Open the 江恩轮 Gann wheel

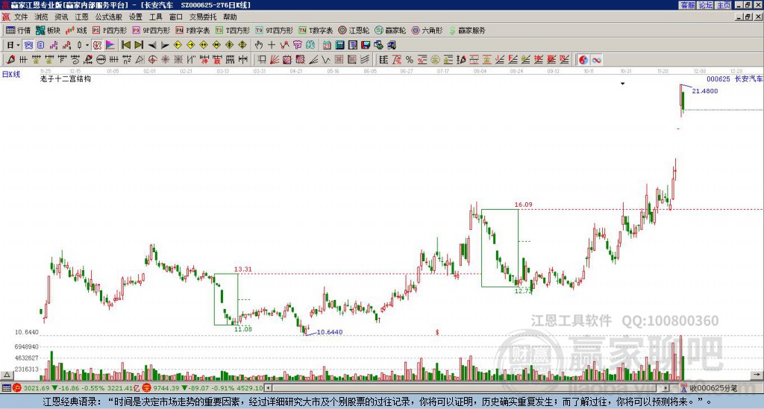pos(354,30)
